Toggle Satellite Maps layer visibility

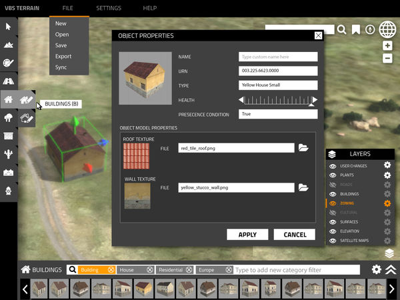(x=333, y=241)
